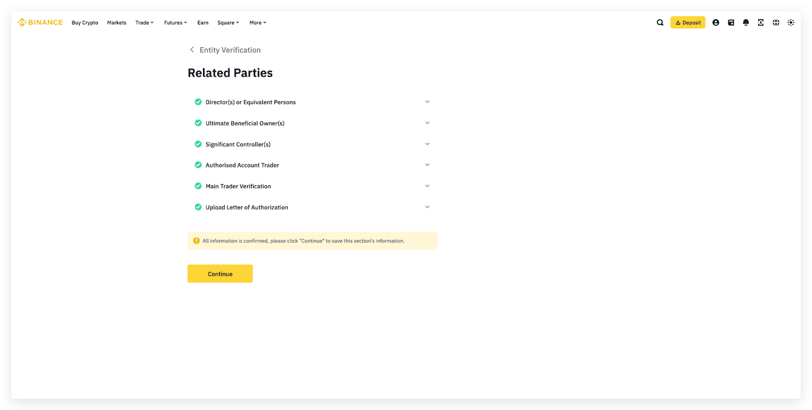Click the Continue button

(x=220, y=274)
